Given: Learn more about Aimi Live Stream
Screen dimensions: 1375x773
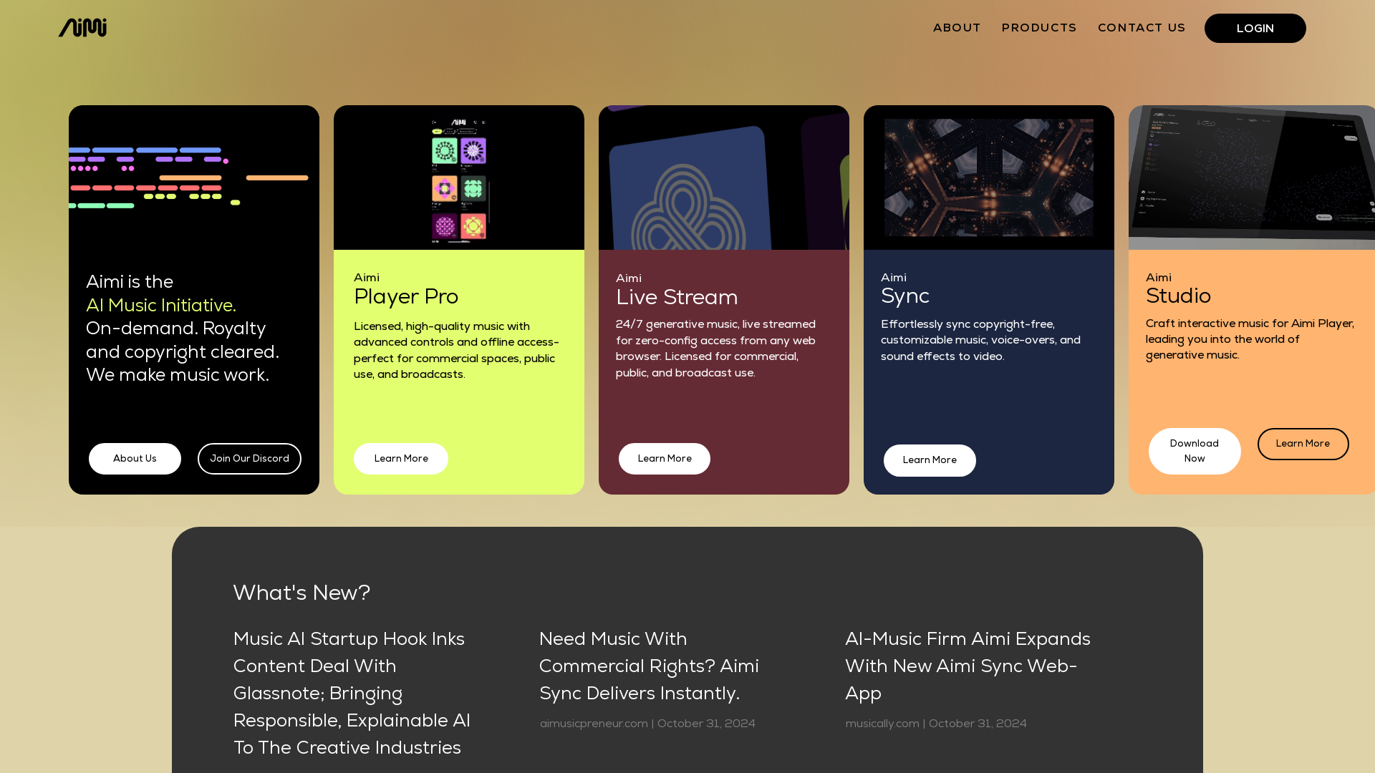Looking at the screenshot, I should [664, 459].
